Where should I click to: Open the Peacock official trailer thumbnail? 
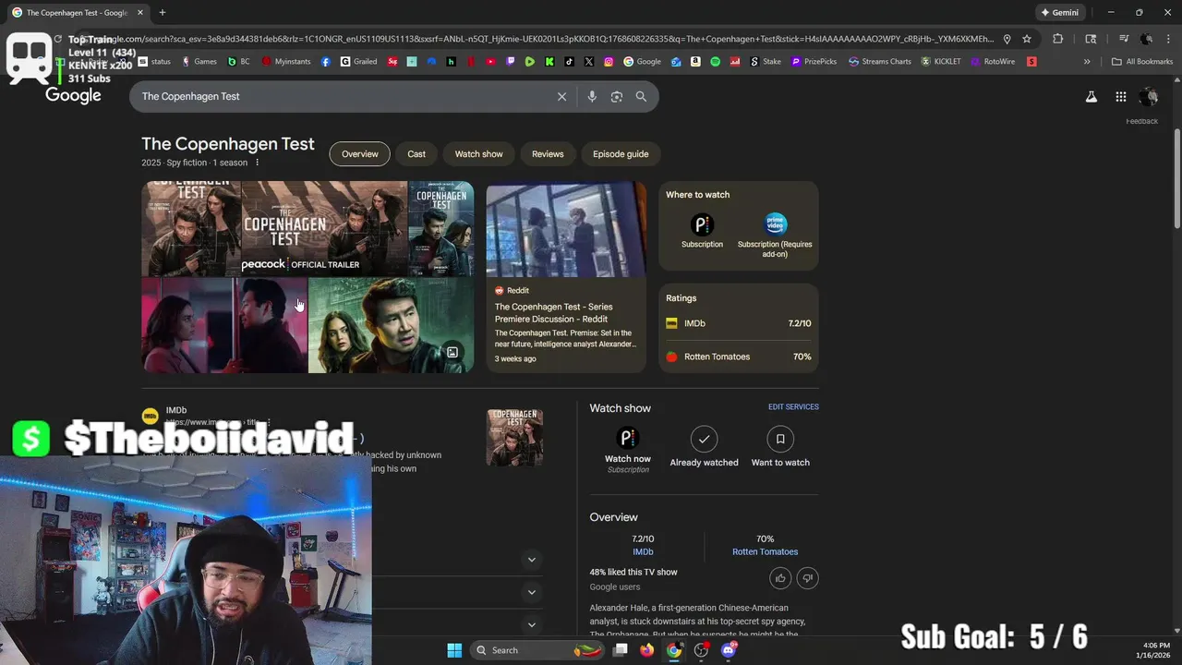(324, 228)
